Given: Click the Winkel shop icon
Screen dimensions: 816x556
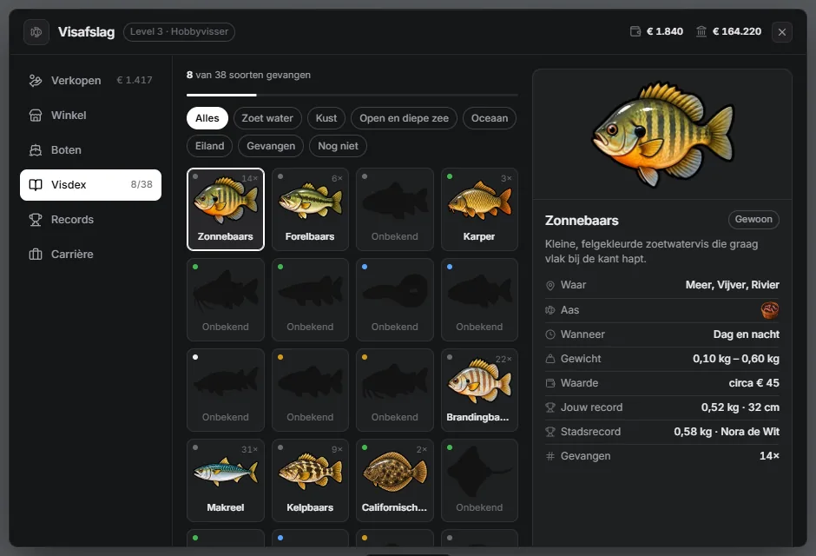Looking at the screenshot, I should (x=36, y=116).
